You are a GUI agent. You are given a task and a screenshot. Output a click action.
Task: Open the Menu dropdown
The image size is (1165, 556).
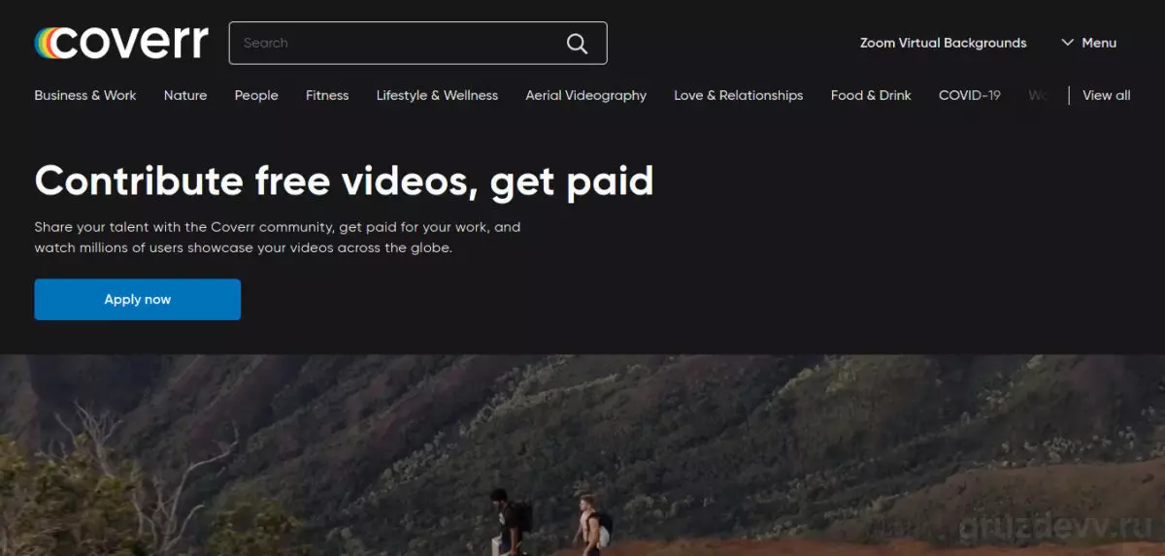1088,43
